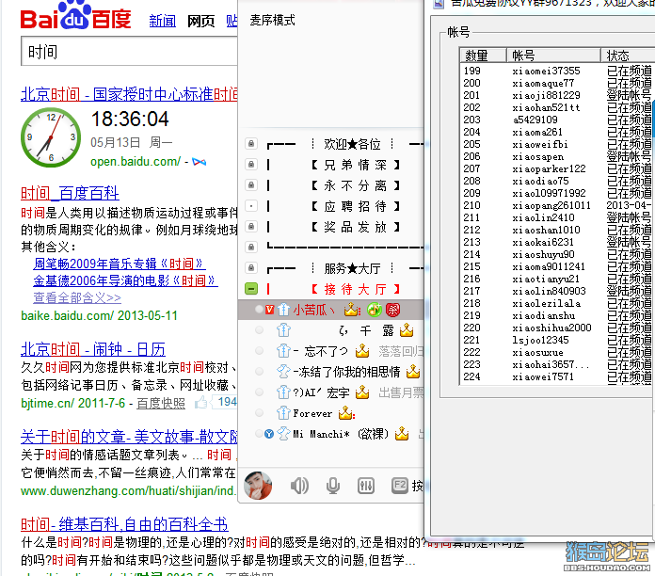The width and height of the screenshot is (655, 576).
Task: Open the 时间_百度百科 result link
Action: coord(70,193)
